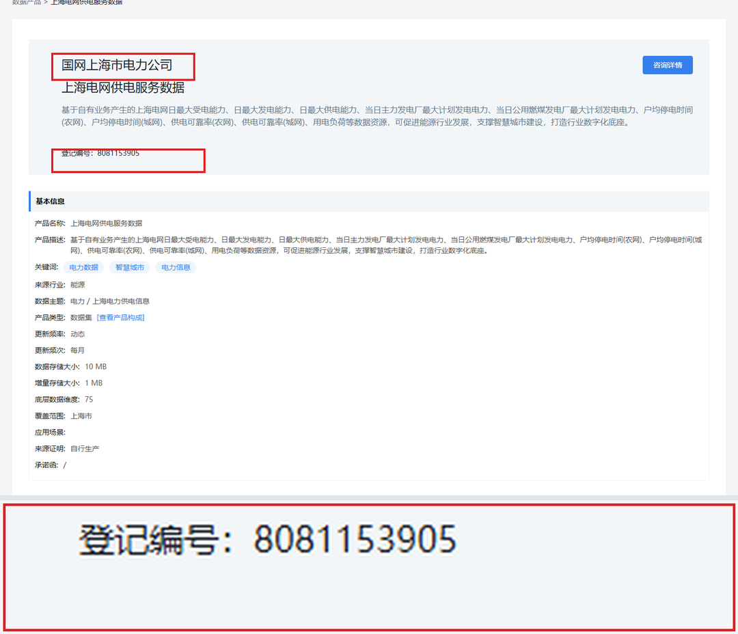Image resolution: width=738 pixels, height=634 pixels.
Task: Click the 咨询详情 button
Action: [x=668, y=65]
